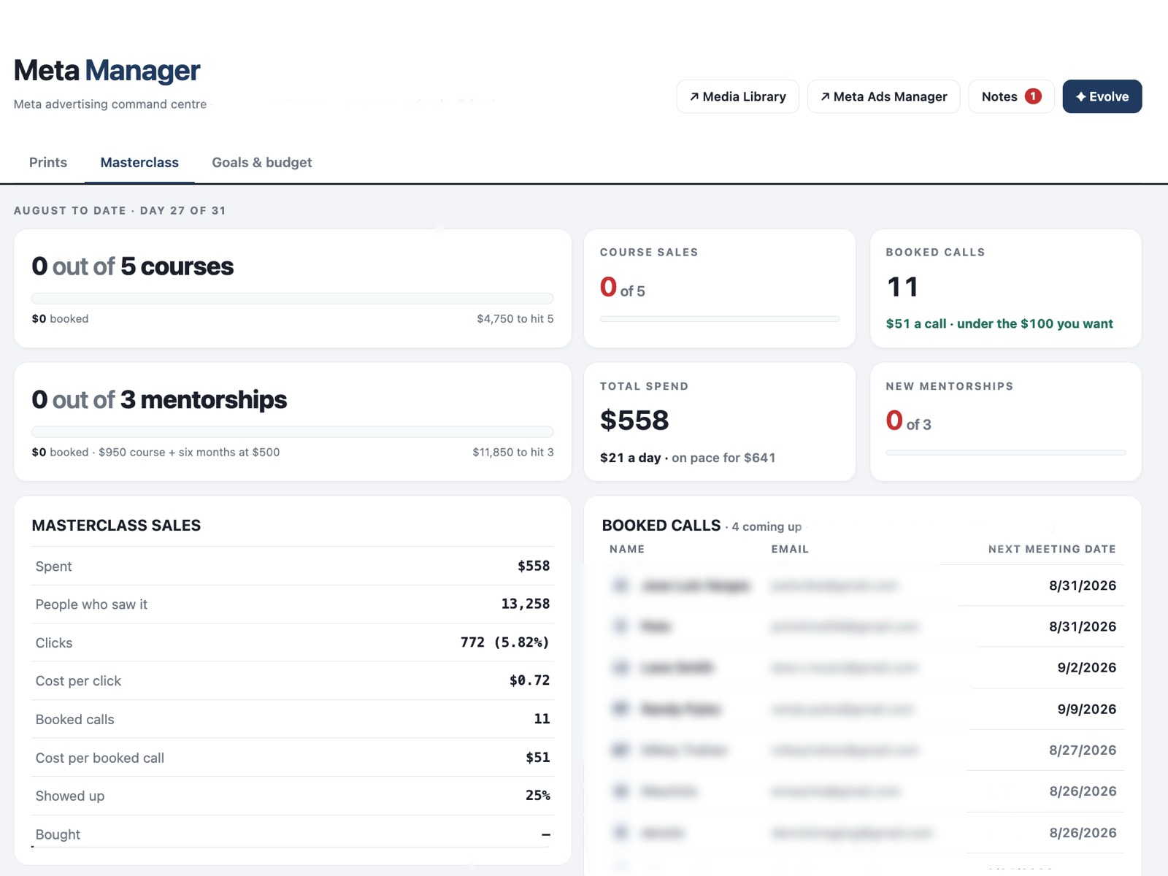Click the row icon beside 8/27/2026
This screenshot has height=876, width=1168.
620,750
